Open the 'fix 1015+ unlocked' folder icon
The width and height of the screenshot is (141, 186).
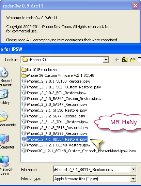[24, 70]
